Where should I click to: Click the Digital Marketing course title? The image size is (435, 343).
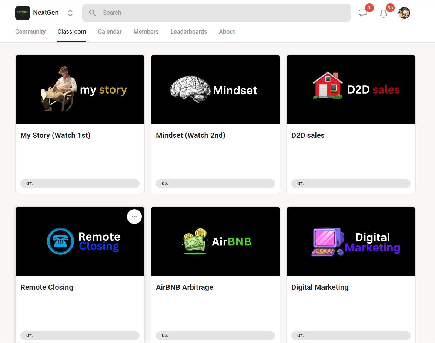click(320, 287)
